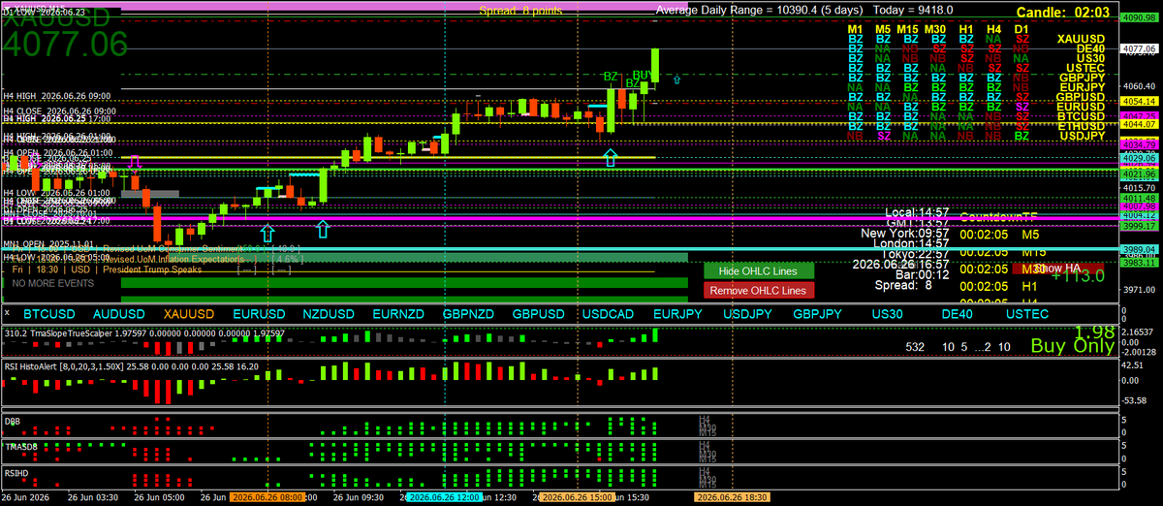Screen dimensions: 1163x506
Task: Open US30 from the symbol bar
Action: [888, 314]
